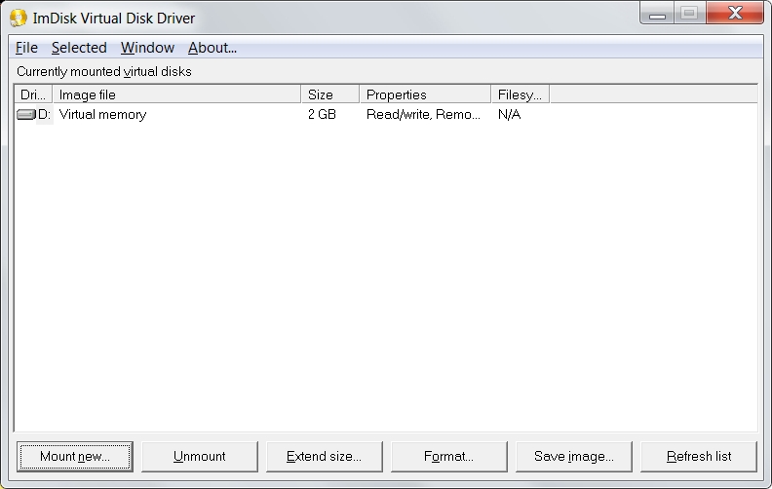Click the N/A filesystem cell
The width and height of the screenshot is (772, 489).
click(x=510, y=115)
